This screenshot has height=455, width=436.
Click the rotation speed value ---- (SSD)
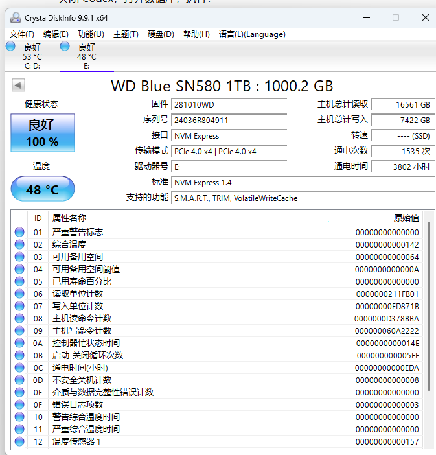(403, 136)
